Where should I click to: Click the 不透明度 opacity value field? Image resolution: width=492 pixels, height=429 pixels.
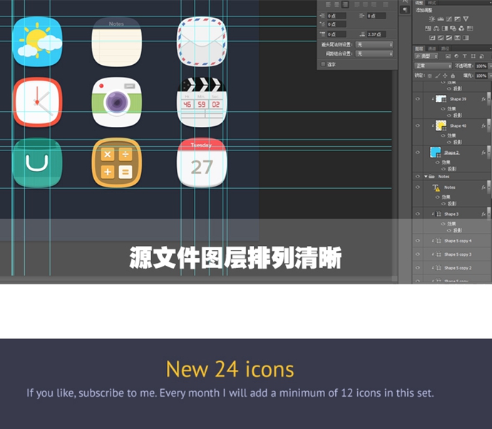click(x=481, y=66)
